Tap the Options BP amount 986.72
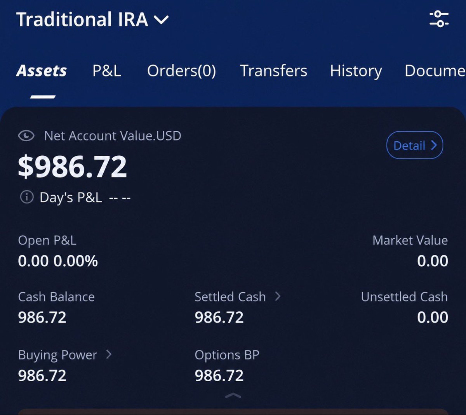The height and width of the screenshot is (415, 466). coord(219,376)
